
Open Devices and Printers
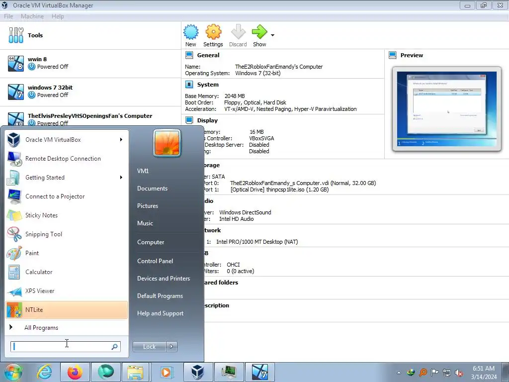(x=164, y=279)
